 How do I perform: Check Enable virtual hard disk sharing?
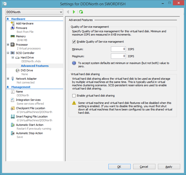[x=74, y=96]
